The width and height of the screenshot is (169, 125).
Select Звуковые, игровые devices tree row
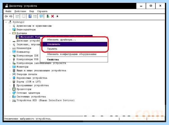click(26, 44)
